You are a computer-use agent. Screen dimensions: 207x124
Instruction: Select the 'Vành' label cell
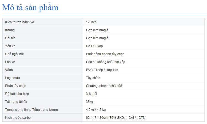pos(9,70)
